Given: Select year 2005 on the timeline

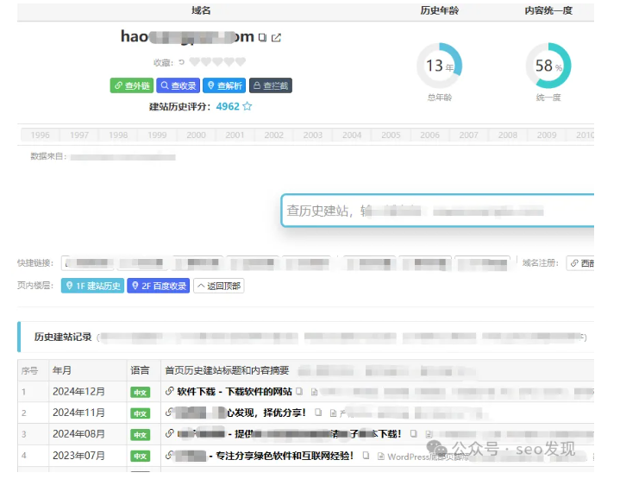Looking at the screenshot, I should pos(391,135).
